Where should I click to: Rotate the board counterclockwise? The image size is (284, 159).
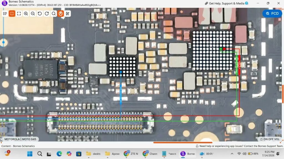pyautogui.click(x=40, y=14)
